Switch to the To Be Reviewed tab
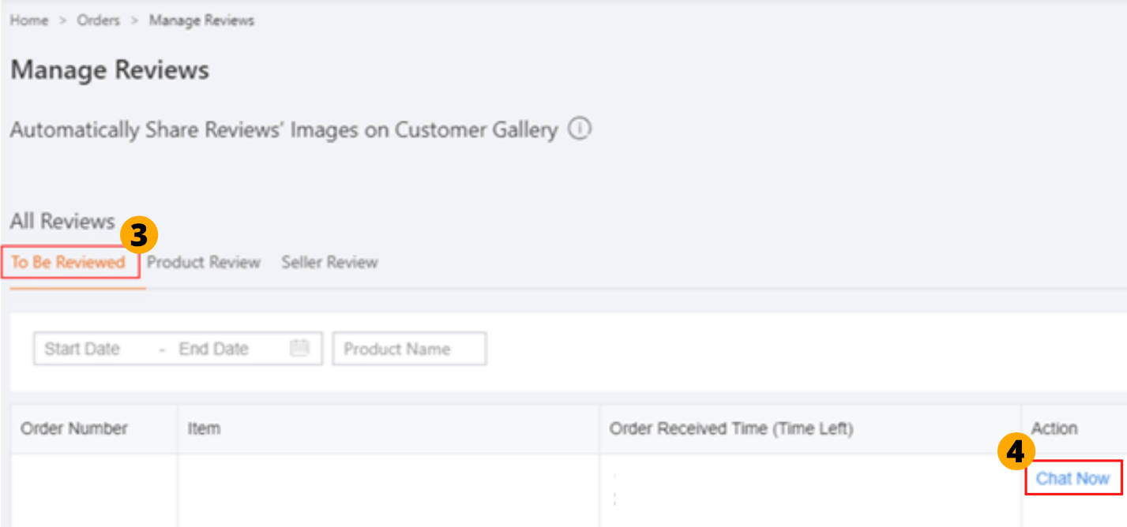This screenshot has width=1127, height=527. 69,263
